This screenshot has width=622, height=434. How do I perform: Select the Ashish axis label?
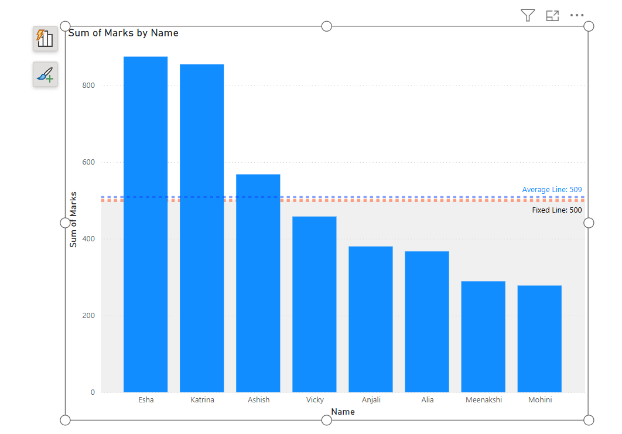coord(258,399)
